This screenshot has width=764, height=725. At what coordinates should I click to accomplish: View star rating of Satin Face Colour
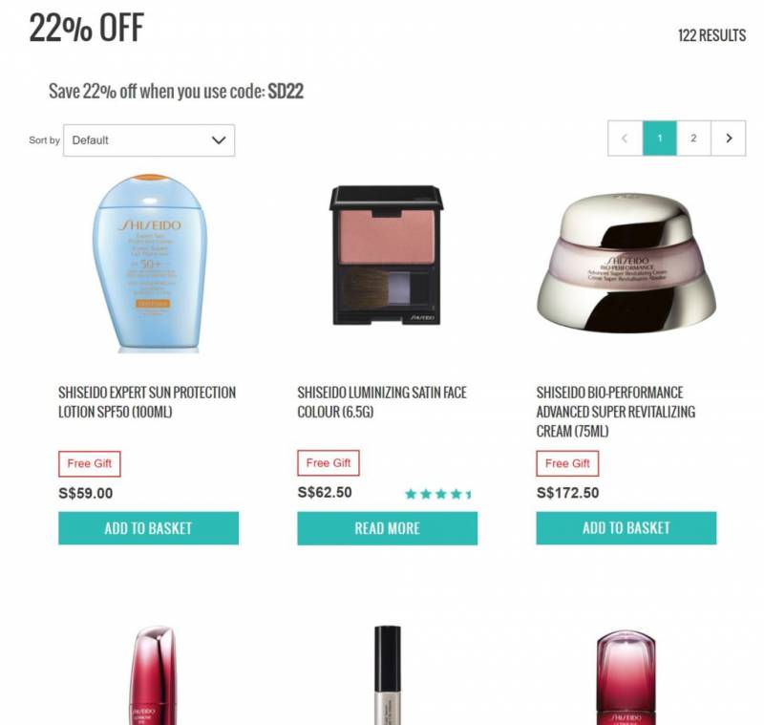point(438,494)
